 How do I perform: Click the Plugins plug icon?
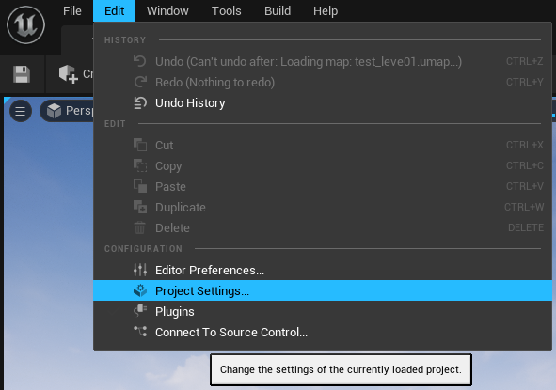140,311
